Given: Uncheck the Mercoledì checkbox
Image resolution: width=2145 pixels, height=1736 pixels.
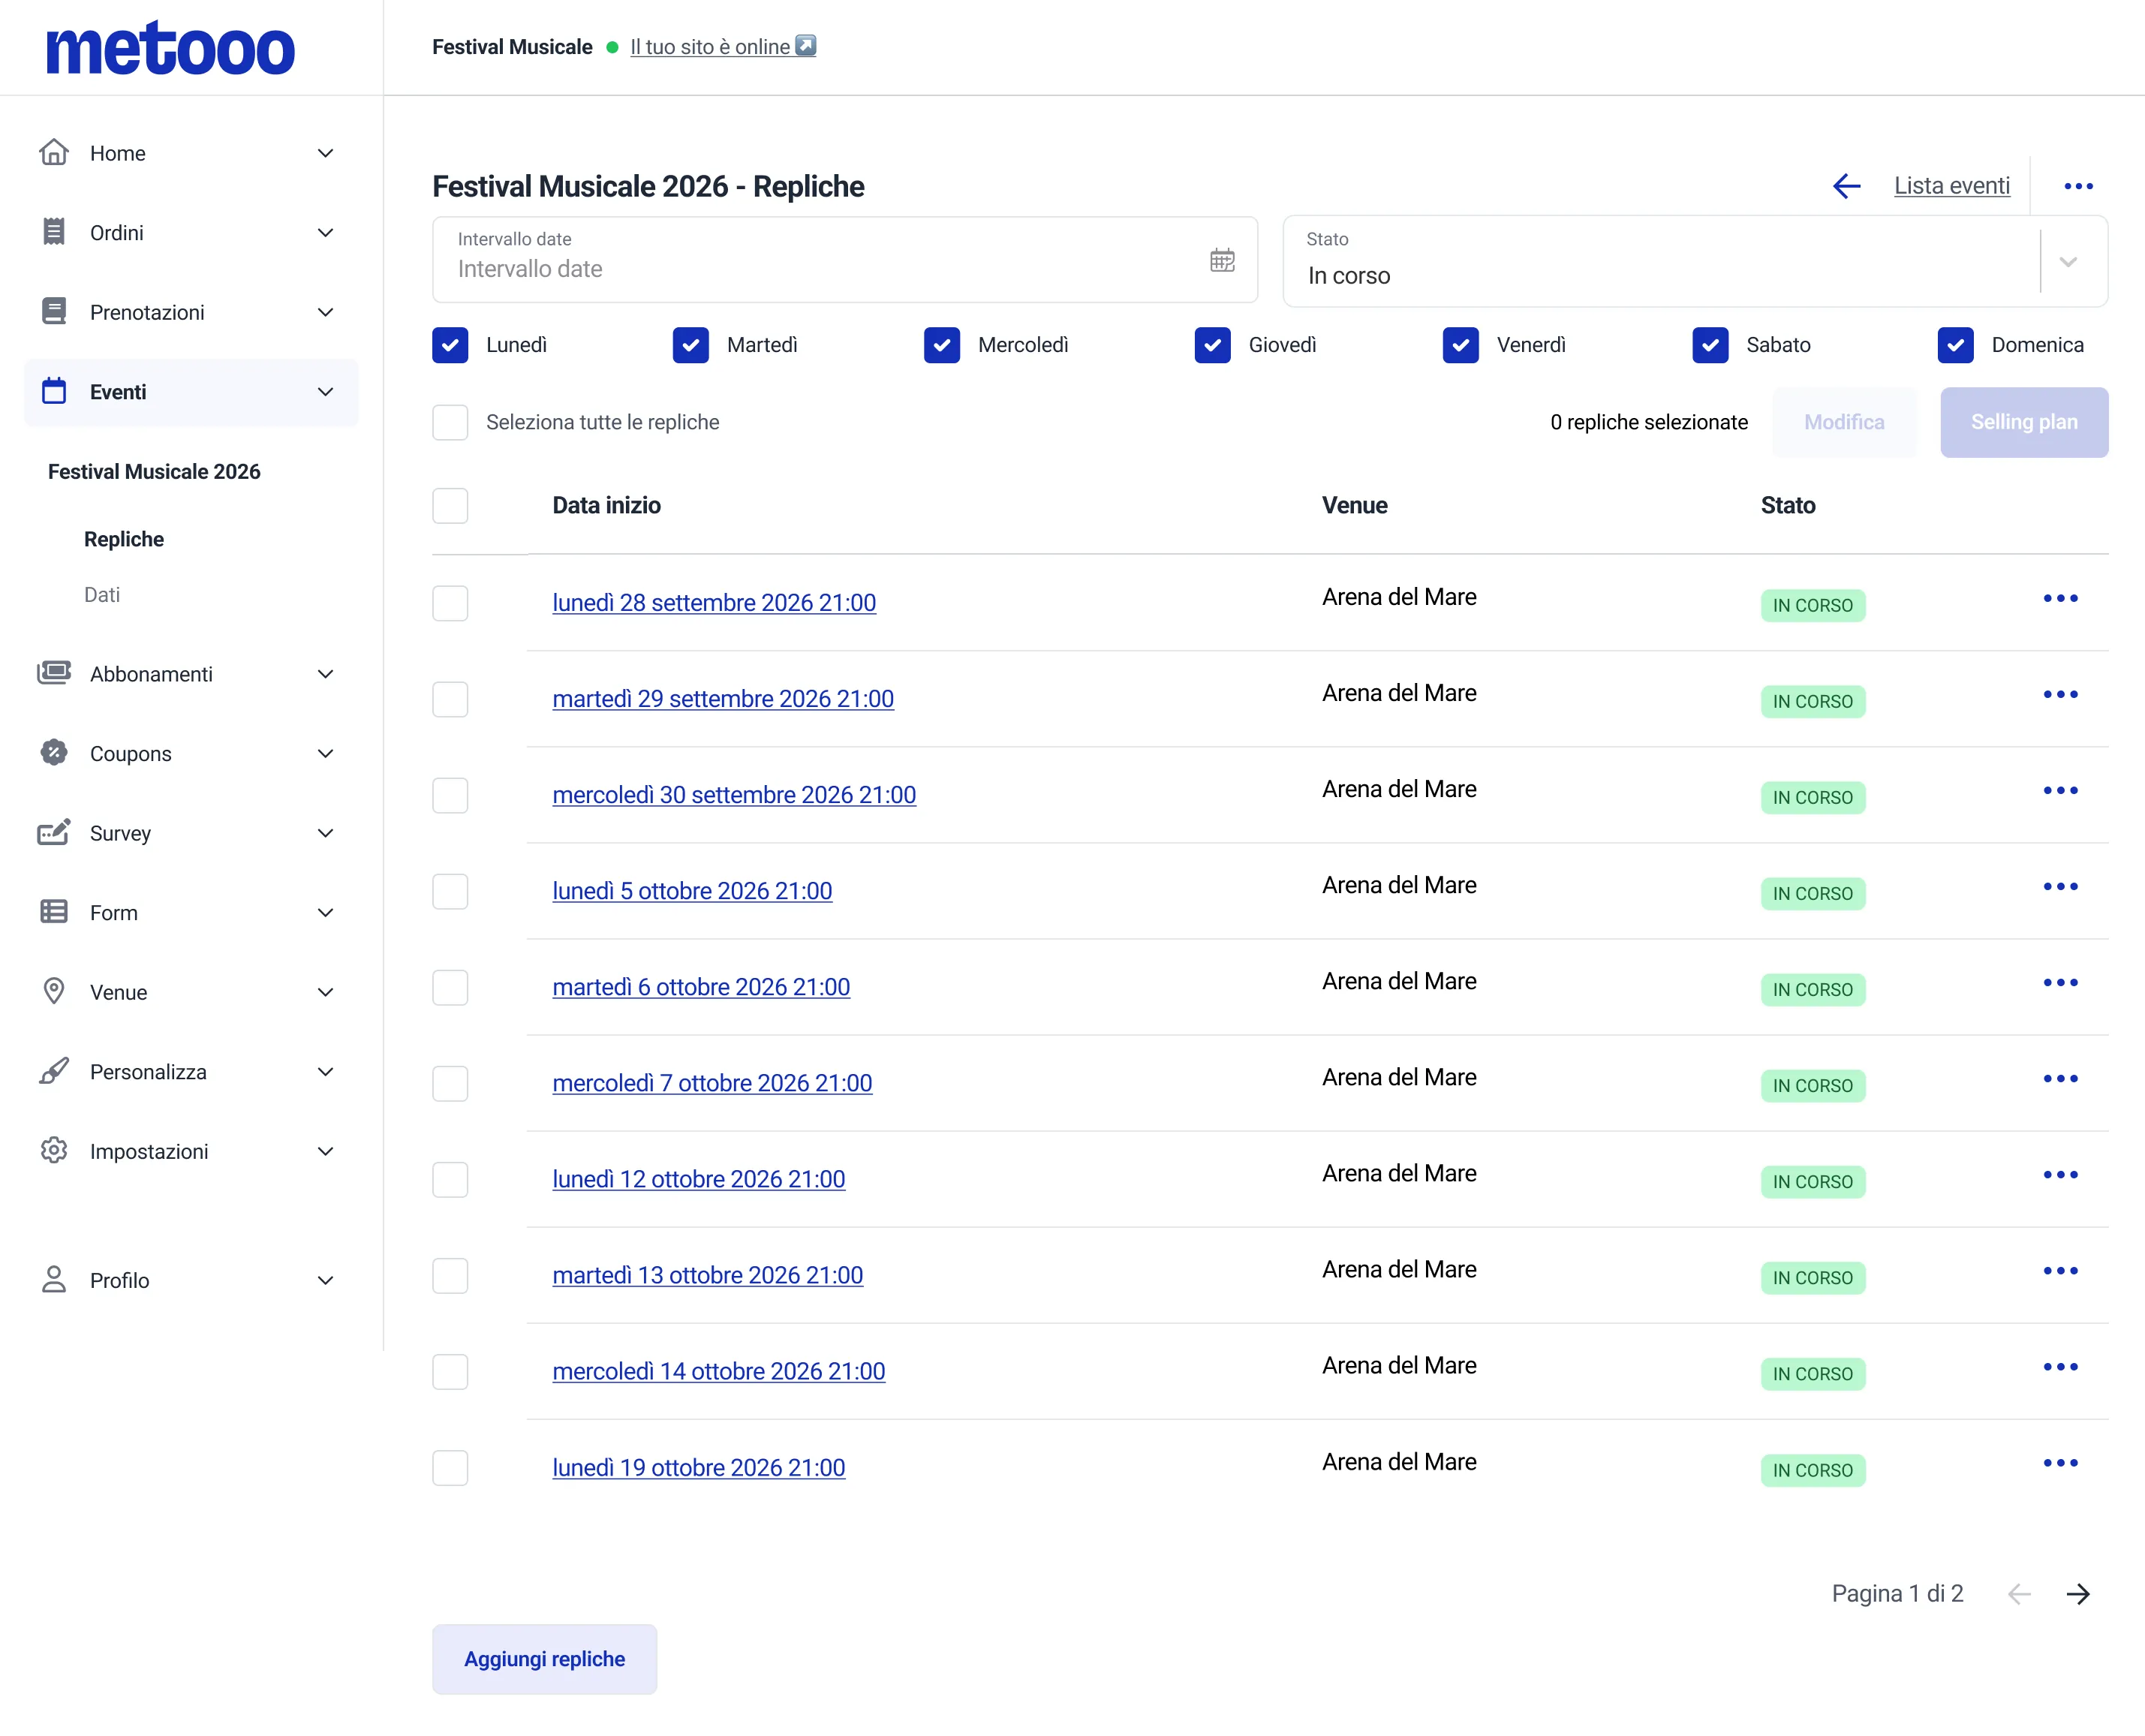Looking at the screenshot, I should (x=942, y=345).
